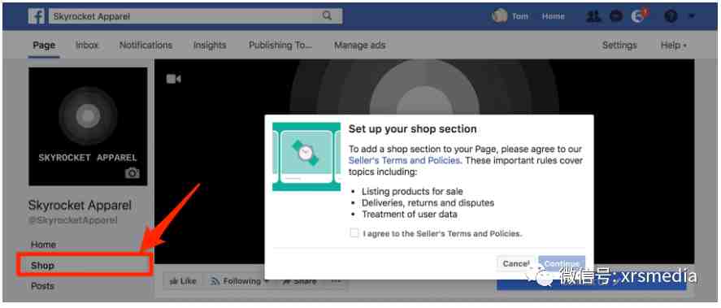Click the Continue button in dialog
The width and height of the screenshot is (721, 308).
[562, 263]
